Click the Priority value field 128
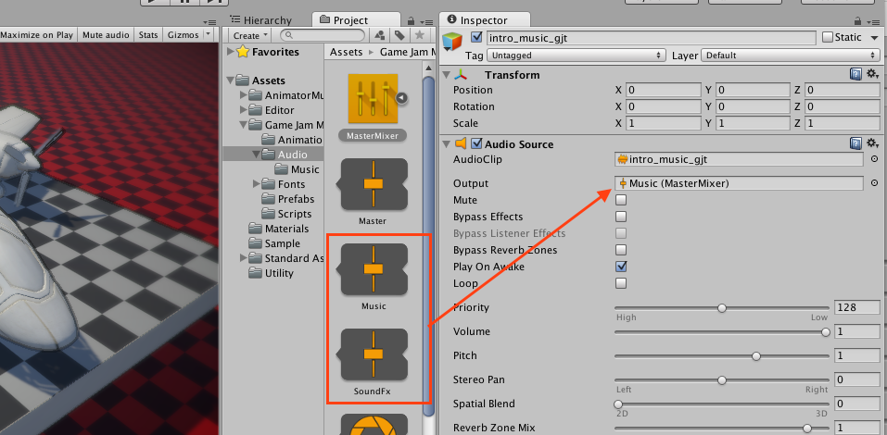 pos(857,307)
